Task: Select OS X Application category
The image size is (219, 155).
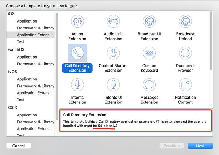Action: tap(27, 115)
